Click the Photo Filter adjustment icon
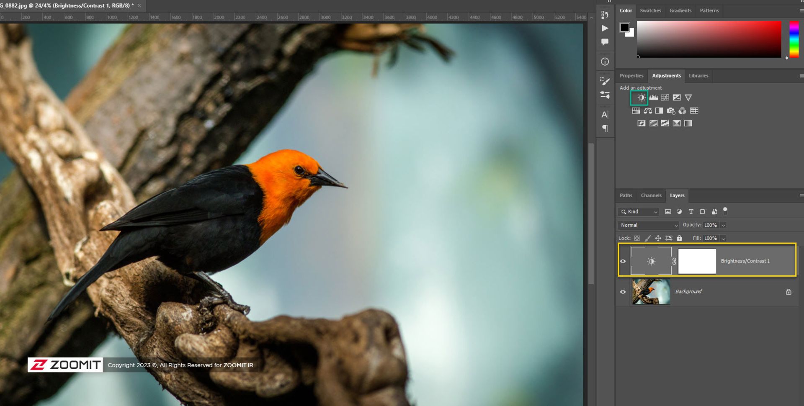The image size is (804, 406). tap(671, 111)
